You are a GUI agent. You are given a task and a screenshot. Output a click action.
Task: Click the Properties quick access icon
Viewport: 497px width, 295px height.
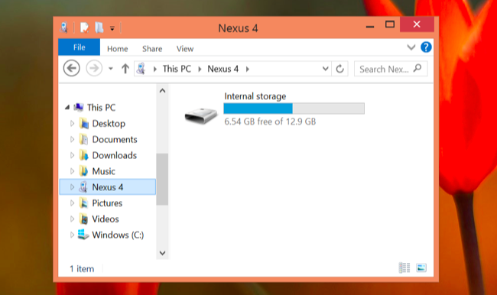pos(84,28)
